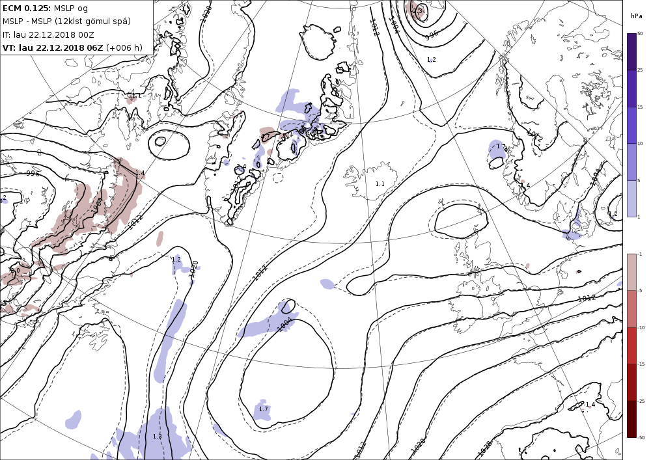
Task: Click the 15–25 hPa blue legend swatch
Action: 631,88
